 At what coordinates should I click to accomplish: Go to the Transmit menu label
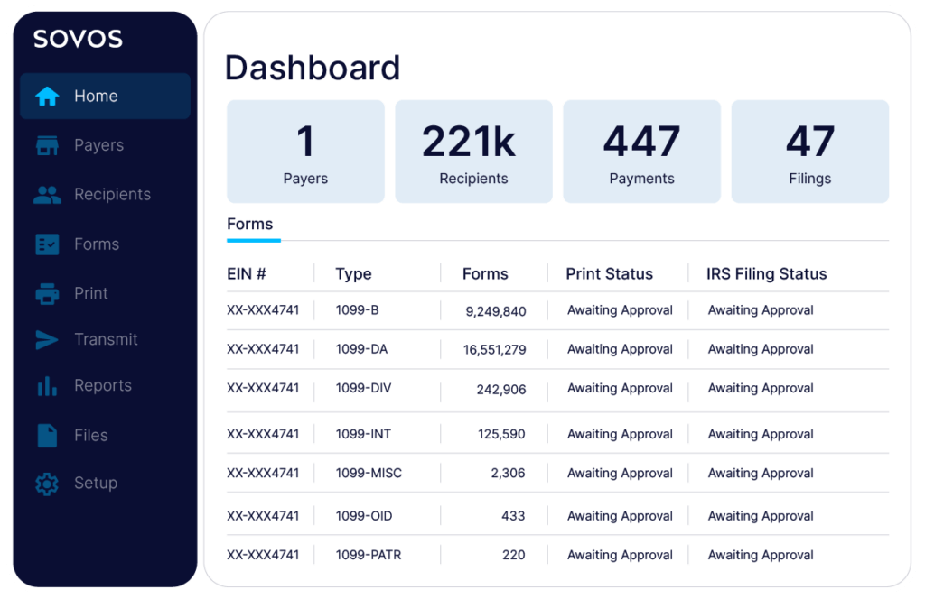106,340
